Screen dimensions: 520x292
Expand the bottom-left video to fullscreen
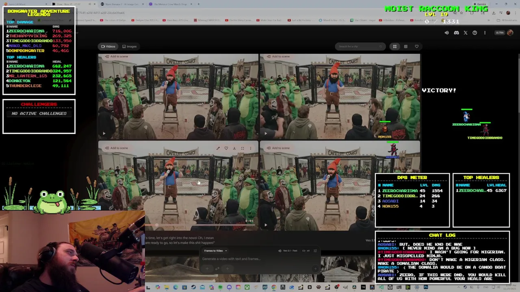point(243,148)
